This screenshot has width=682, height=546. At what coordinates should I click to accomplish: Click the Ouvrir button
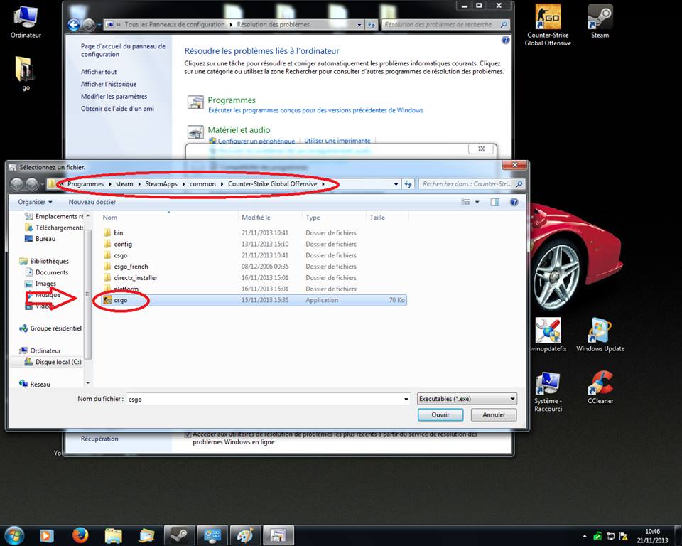pos(440,415)
